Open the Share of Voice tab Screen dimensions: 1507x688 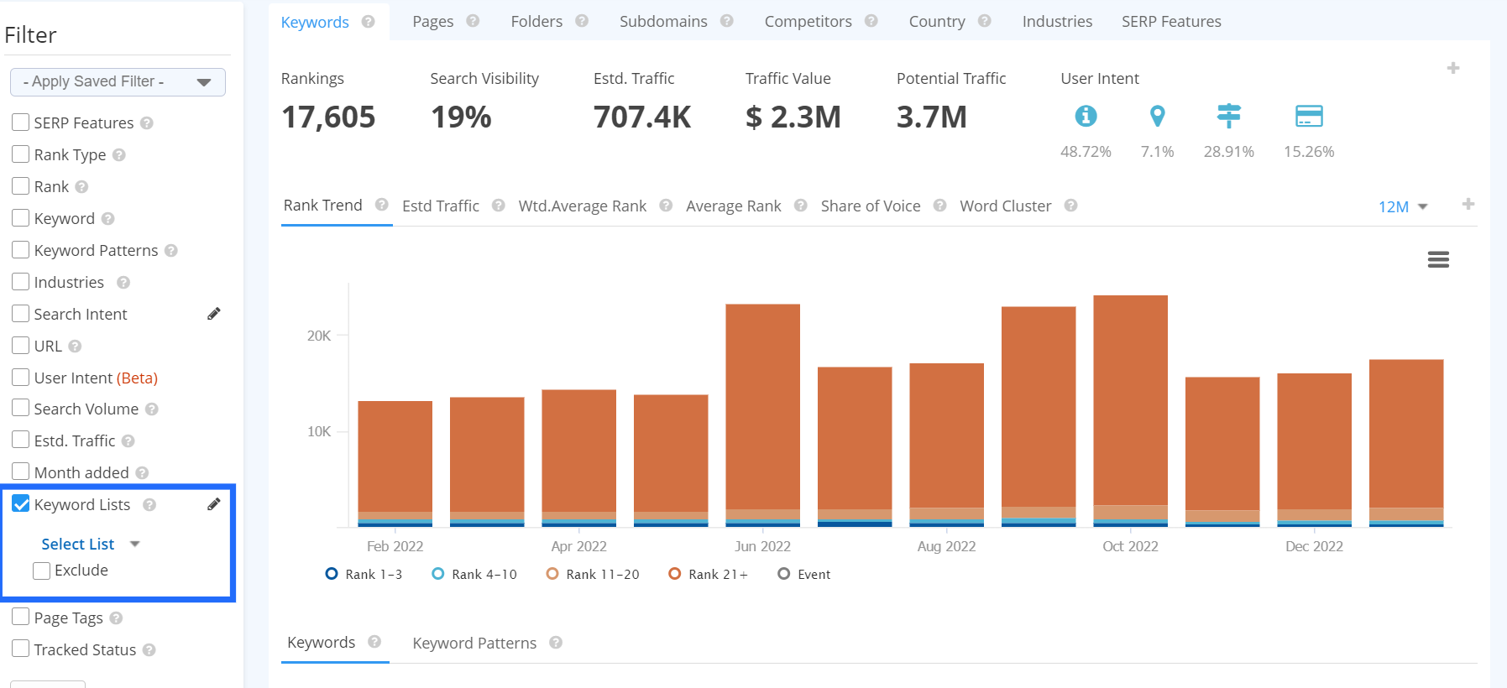click(x=870, y=206)
